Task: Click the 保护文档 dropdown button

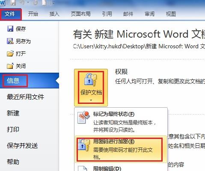Action: point(91,88)
